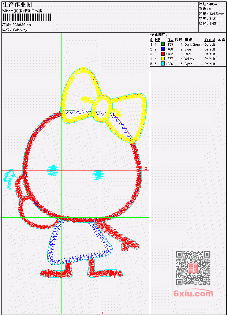Click the '停止顺序:' section label

click(x=159, y=35)
